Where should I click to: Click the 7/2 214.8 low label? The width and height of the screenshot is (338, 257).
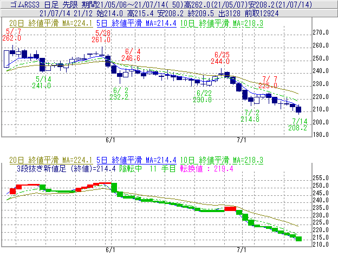click(x=250, y=116)
